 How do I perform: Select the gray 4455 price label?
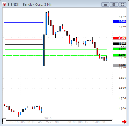120,65
